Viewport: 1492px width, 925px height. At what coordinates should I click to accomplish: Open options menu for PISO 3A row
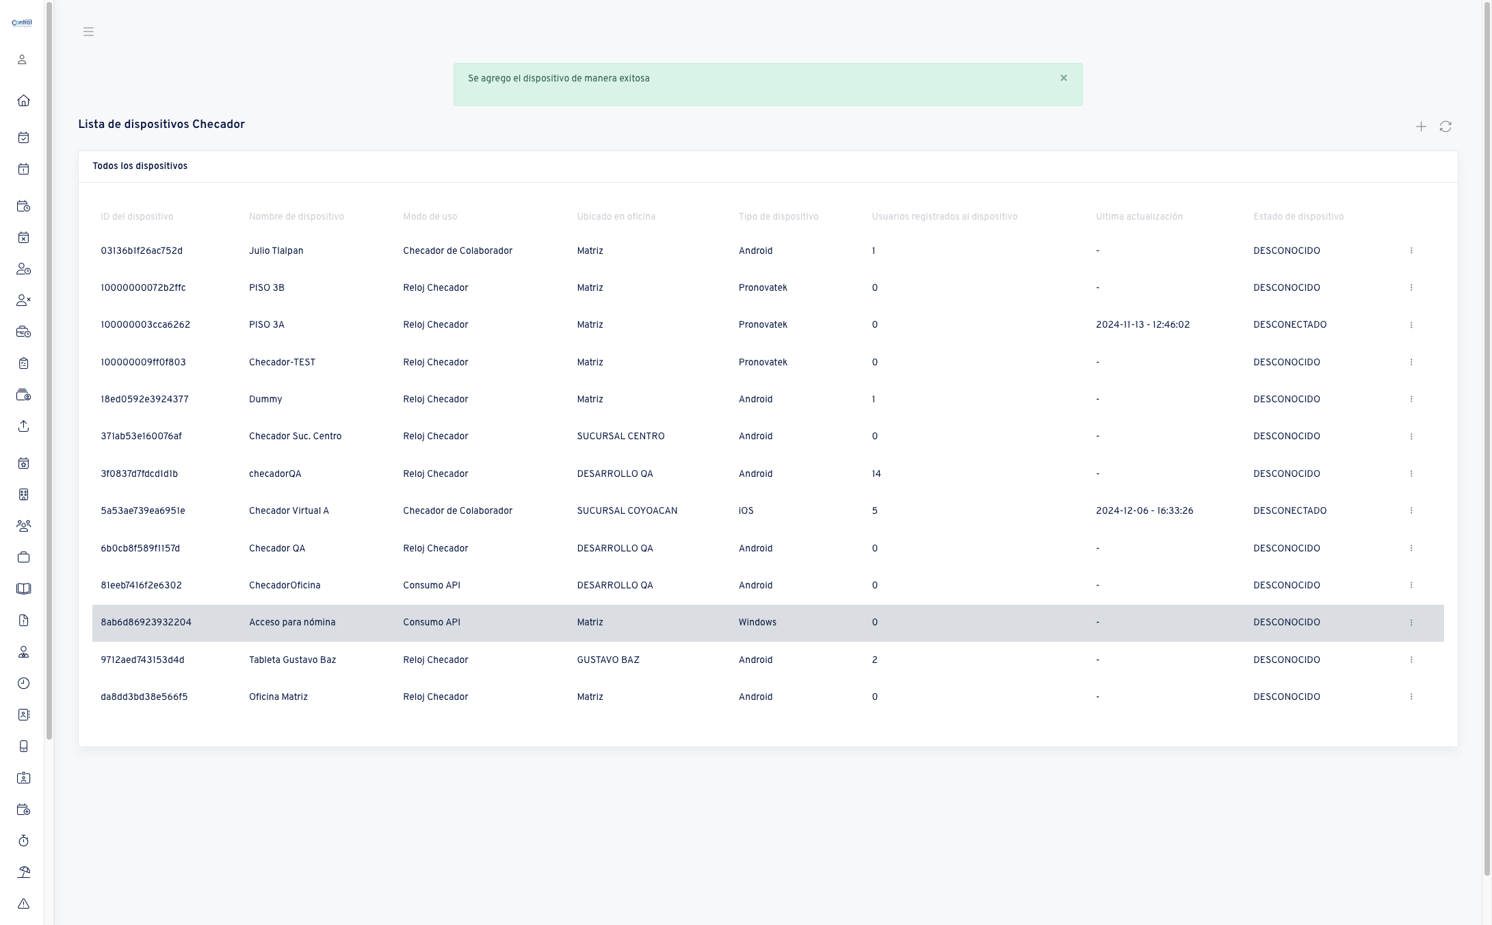(x=1411, y=325)
